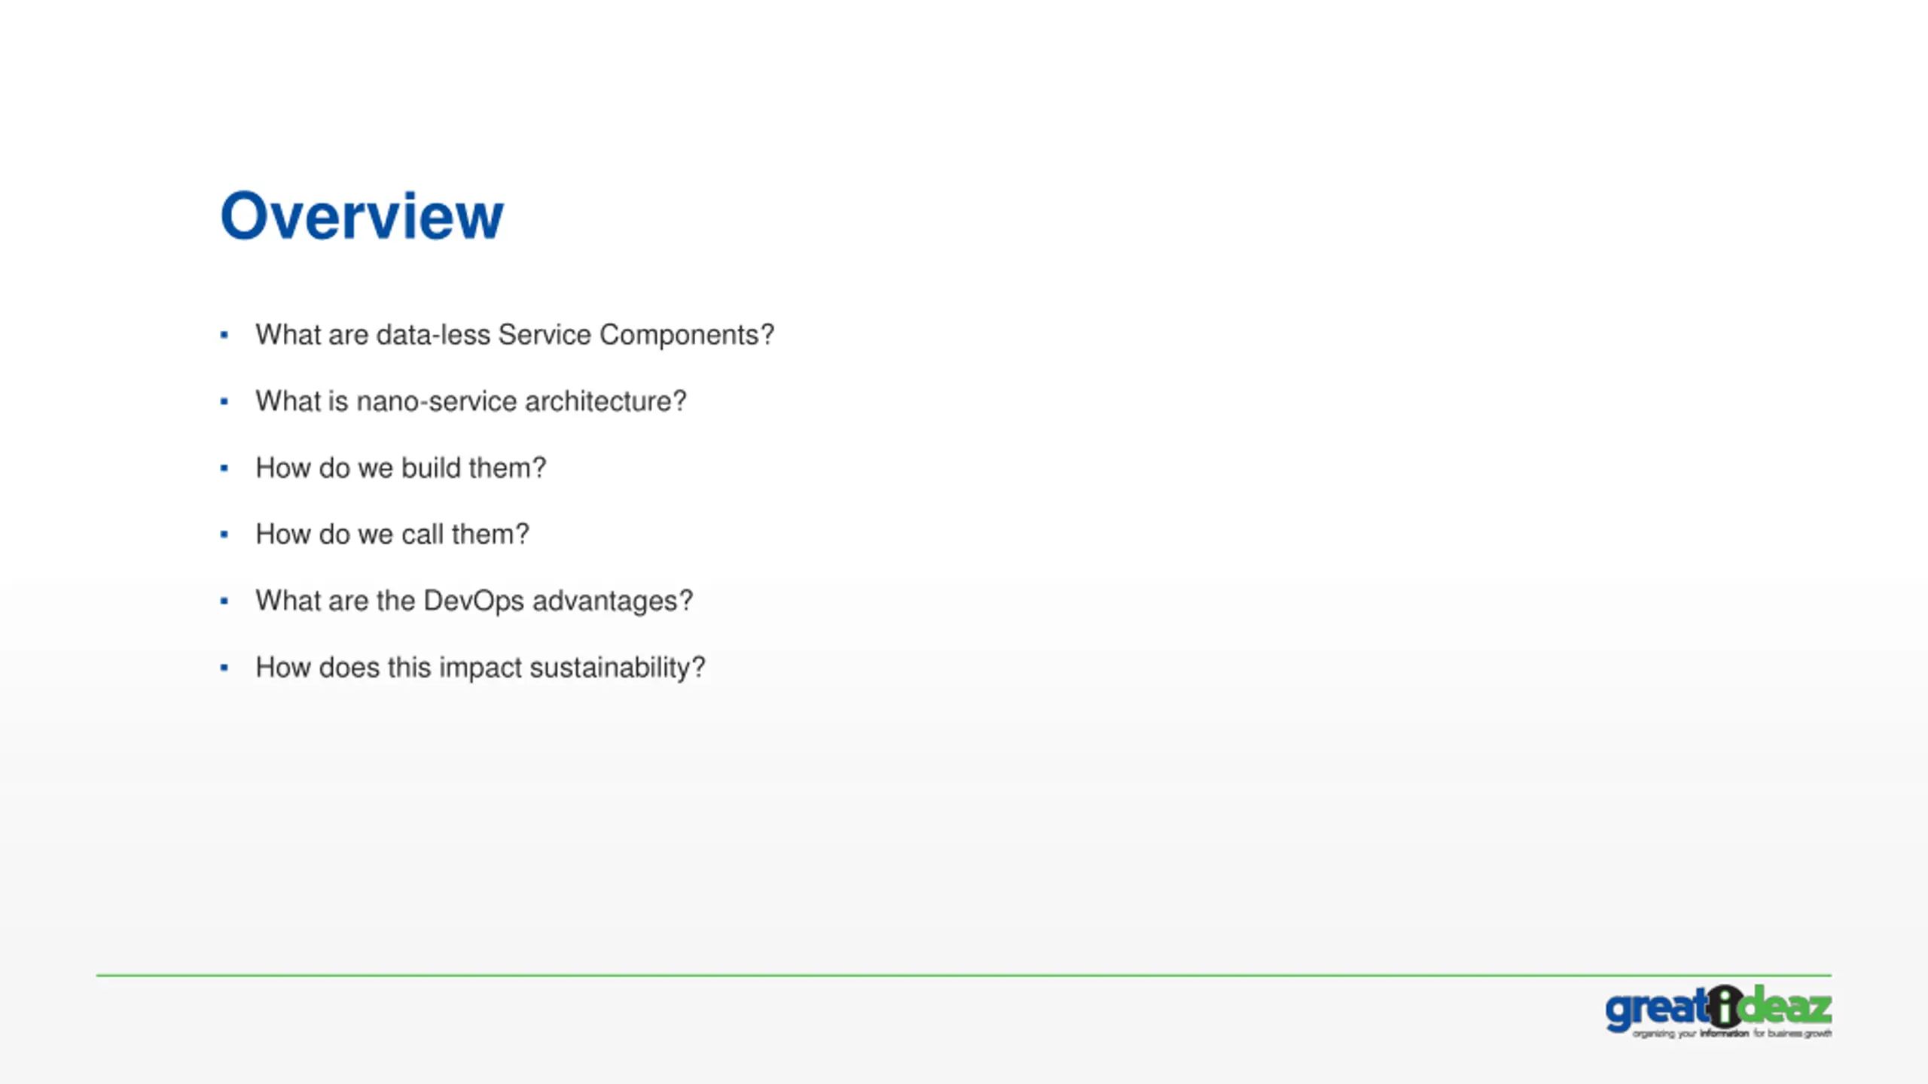Click the black circular "i" icon in the logo
Image resolution: width=1928 pixels, height=1084 pixels.
coord(1724,1006)
